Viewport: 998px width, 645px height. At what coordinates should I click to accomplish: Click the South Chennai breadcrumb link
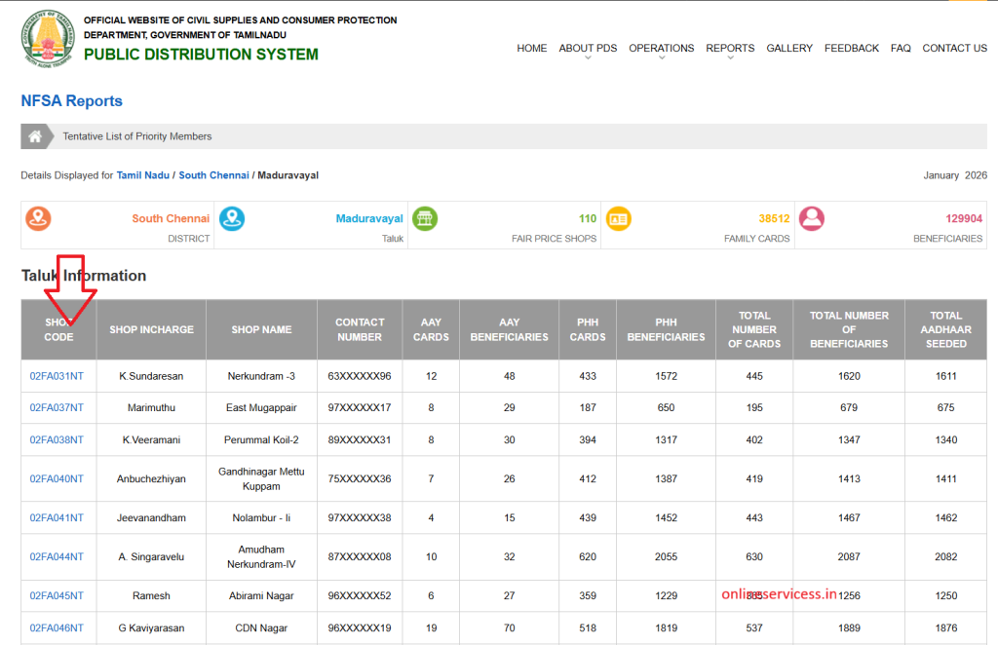click(213, 175)
